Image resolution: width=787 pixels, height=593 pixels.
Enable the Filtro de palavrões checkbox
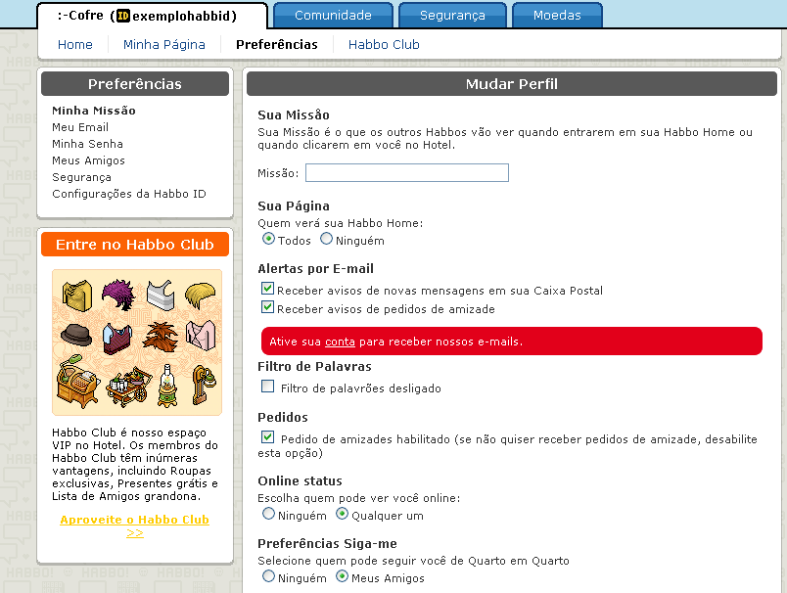268,387
